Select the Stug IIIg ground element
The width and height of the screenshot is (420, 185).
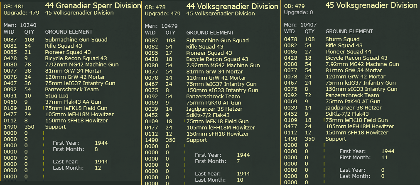(x=56, y=96)
